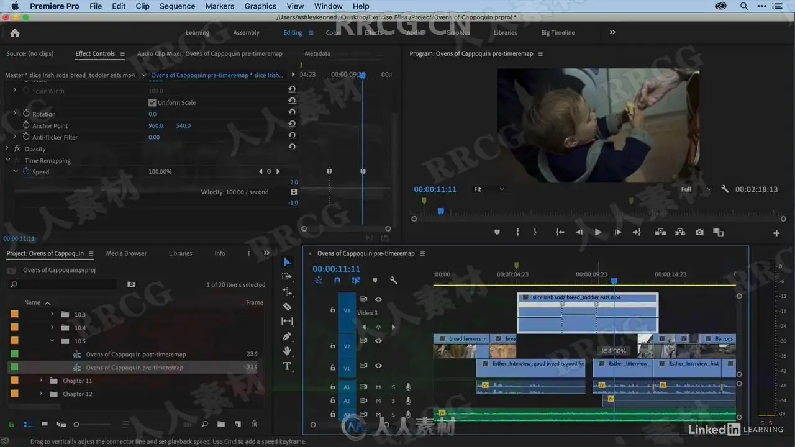The image size is (795, 447).
Task: Click the project panel thumbnail zoom slider
Action: 76,425
